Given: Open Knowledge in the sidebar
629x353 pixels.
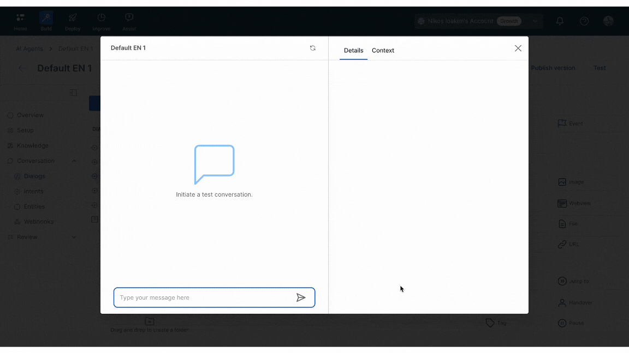Looking at the screenshot, I should pos(32,145).
